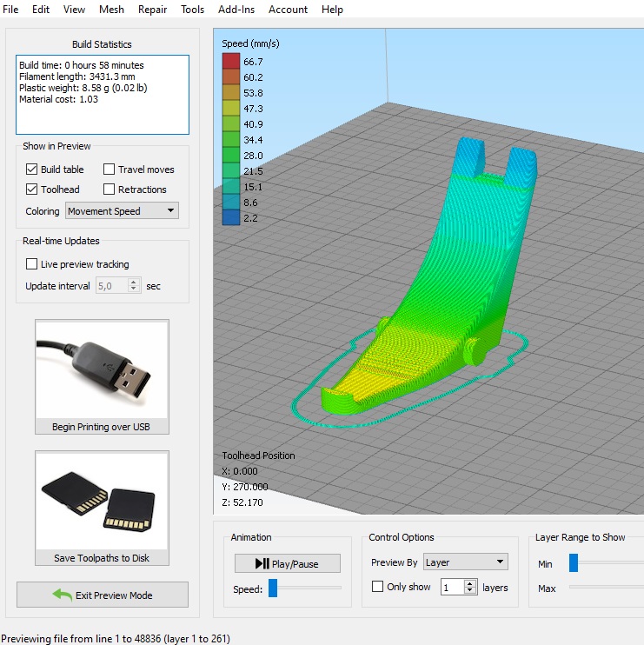Click the animation Speed slider handle
The image size is (644, 645).
(273, 588)
